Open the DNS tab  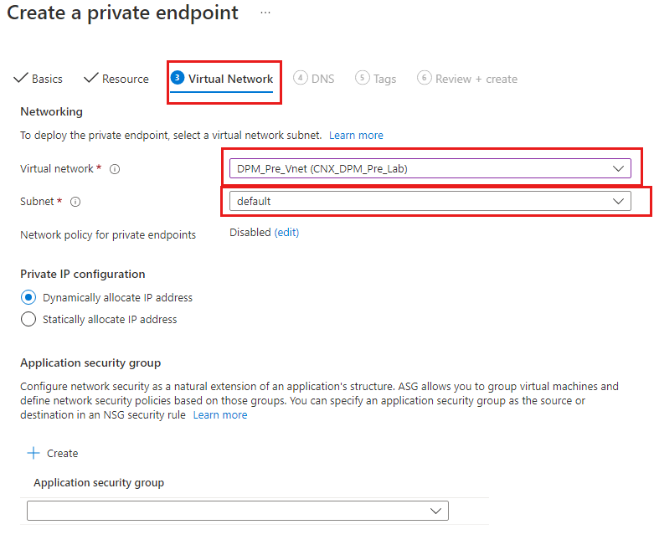click(322, 79)
